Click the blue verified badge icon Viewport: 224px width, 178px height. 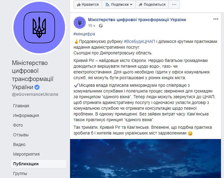click(x=37, y=87)
